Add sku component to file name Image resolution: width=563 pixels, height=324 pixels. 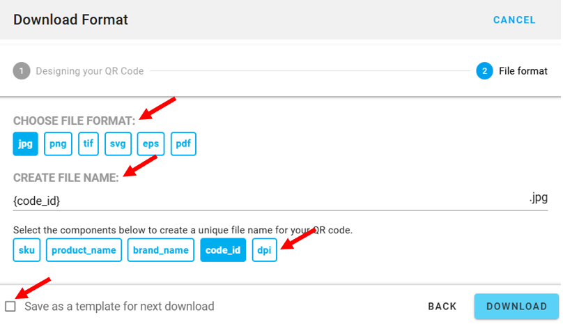[x=27, y=250]
